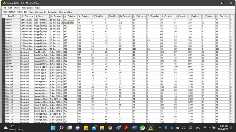
Task: Click the Steak & Egg M... item cell
Action: point(42,67)
